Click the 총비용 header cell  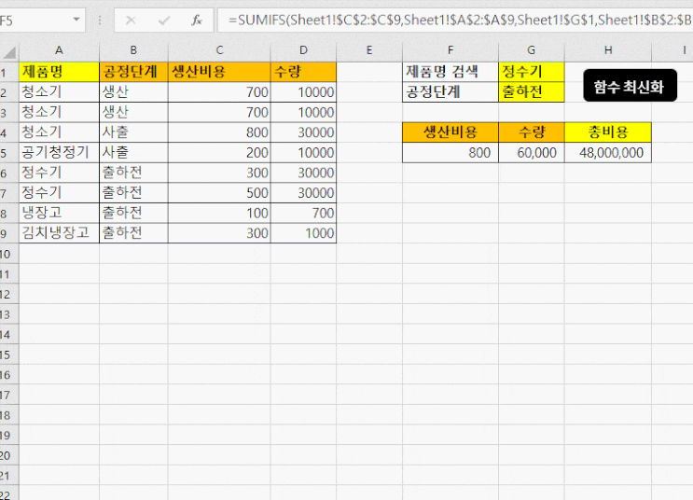point(608,132)
